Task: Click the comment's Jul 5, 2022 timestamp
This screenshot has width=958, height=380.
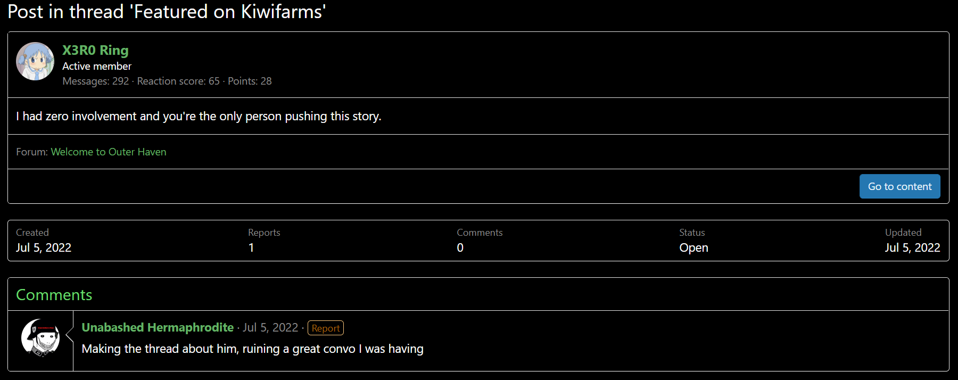Action: tap(270, 327)
